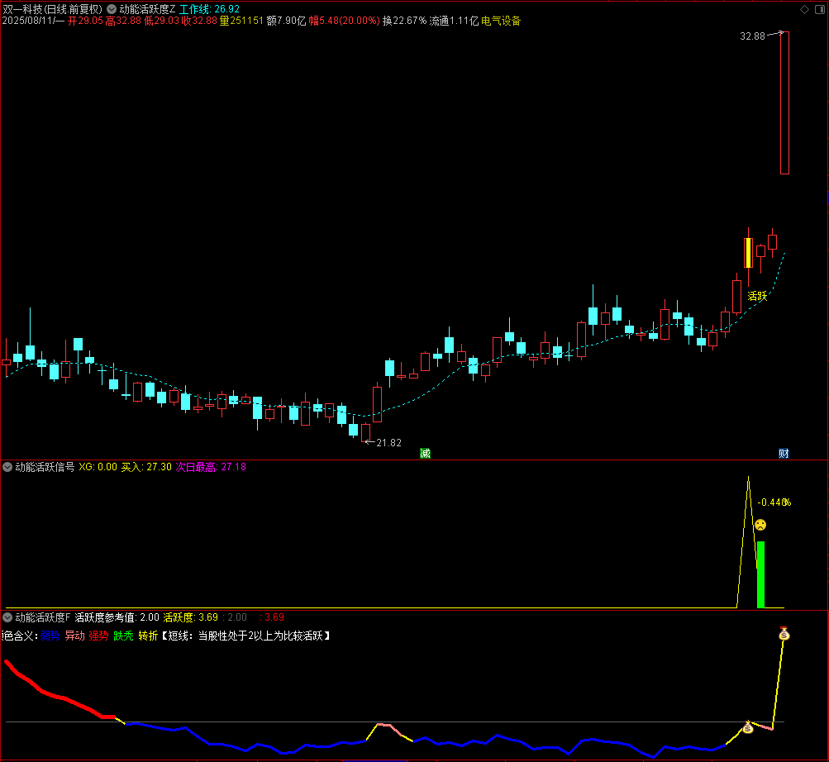Click the sad face signal icon

(760, 525)
